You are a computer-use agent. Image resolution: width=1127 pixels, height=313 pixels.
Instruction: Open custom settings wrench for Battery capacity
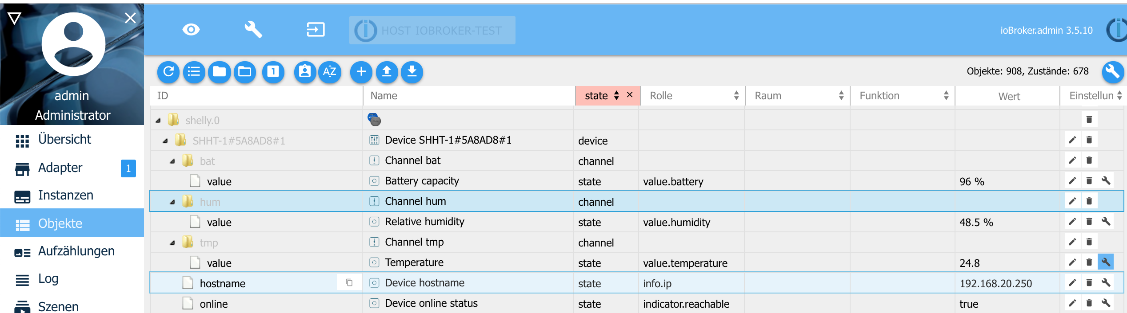point(1106,180)
